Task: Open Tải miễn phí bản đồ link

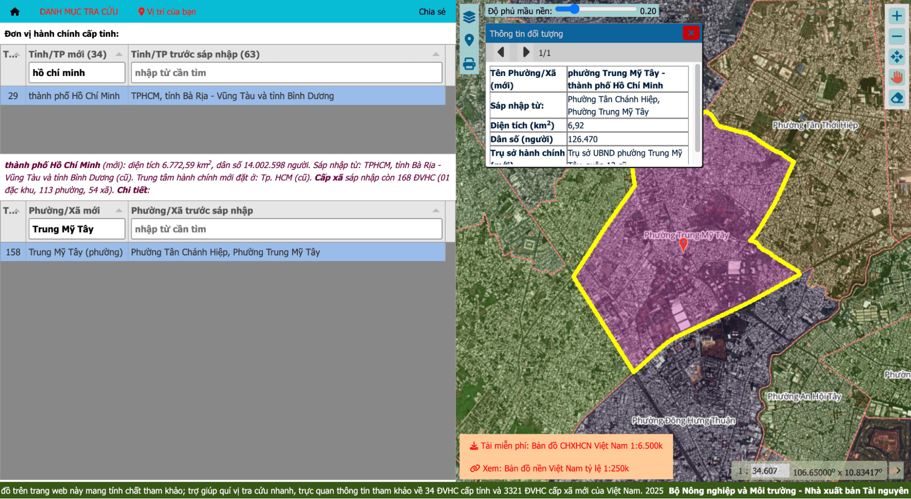Action: 566,446
